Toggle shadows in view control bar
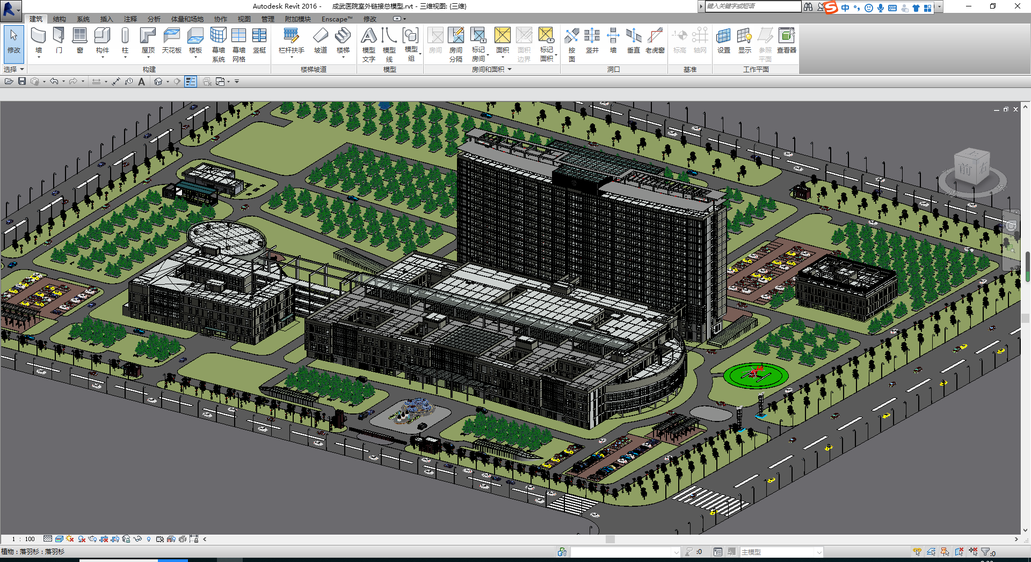 (82, 539)
